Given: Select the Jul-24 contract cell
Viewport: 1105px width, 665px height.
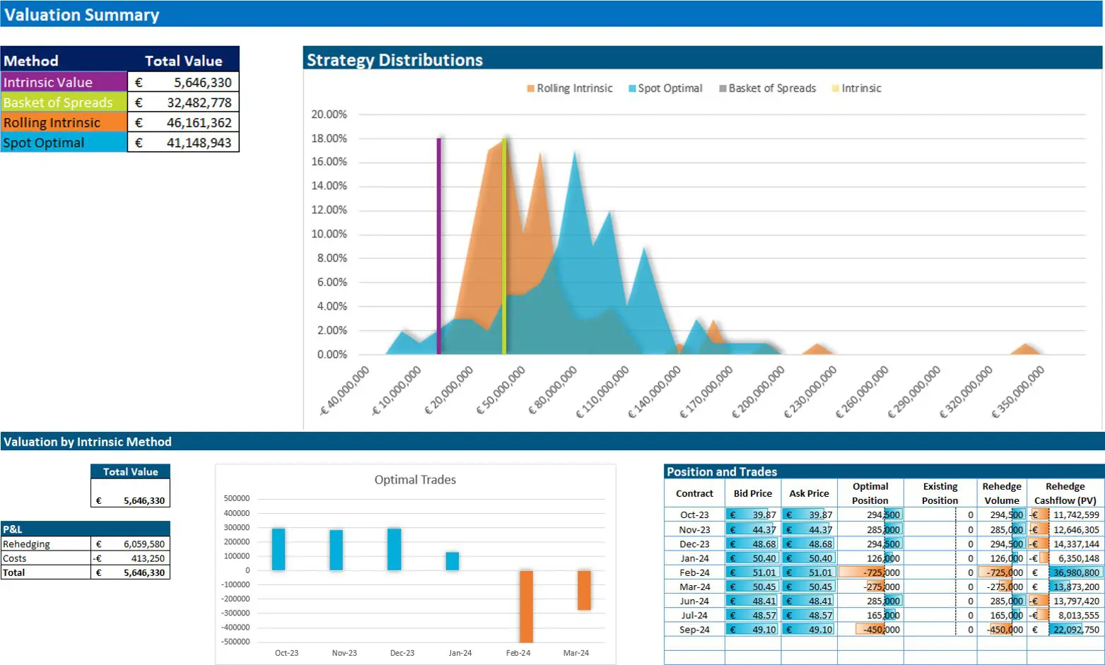Looking at the screenshot, I should click(x=694, y=616).
